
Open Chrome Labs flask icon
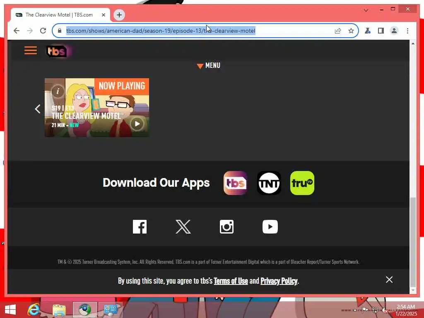pos(368,31)
